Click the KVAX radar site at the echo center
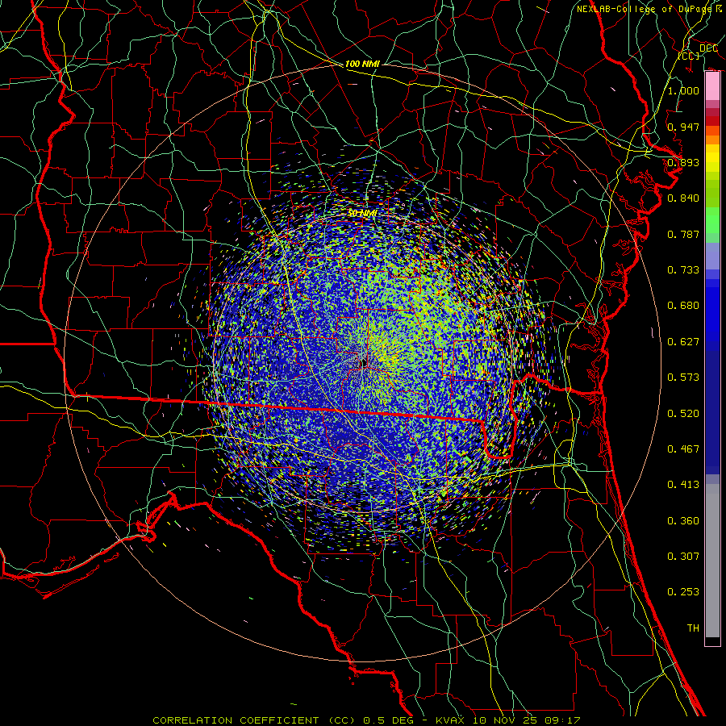This screenshot has width=726, height=726. click(x=364, y=364)
